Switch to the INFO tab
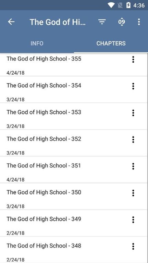This screenshot has height=263, width=148. coord(37,43)
